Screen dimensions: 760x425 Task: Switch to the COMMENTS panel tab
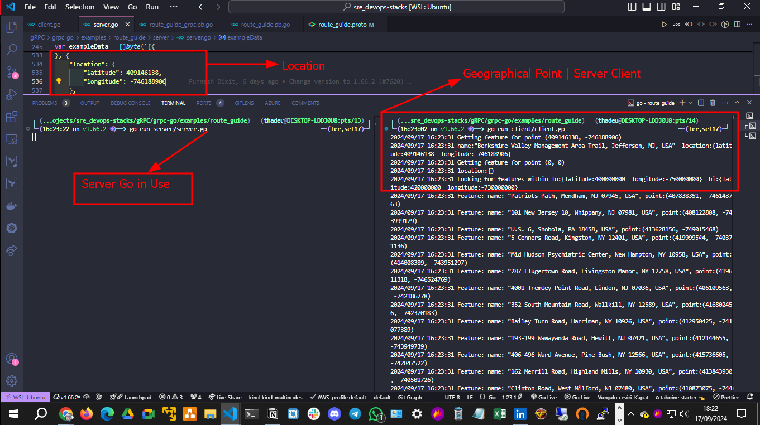click(305, 103)
